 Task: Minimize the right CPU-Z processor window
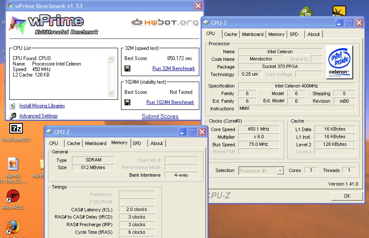point(339,22)
